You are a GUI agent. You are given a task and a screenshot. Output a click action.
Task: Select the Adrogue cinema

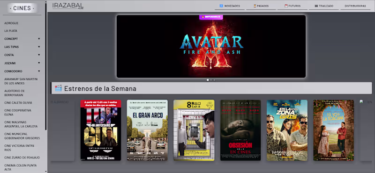pos(11,23)
